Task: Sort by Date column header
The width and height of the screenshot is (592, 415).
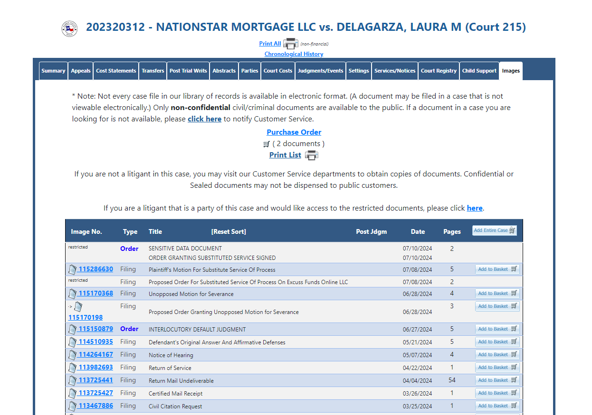Action: (418, 232)
